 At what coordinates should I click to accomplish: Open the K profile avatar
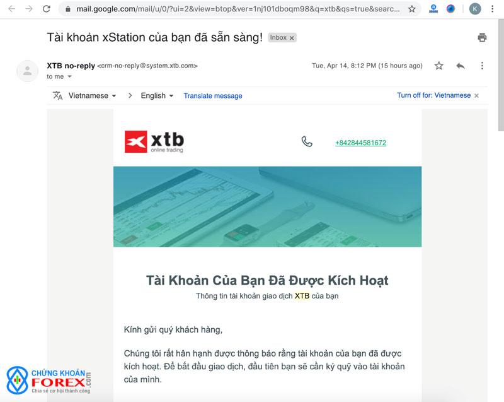(x=475, y=9)
